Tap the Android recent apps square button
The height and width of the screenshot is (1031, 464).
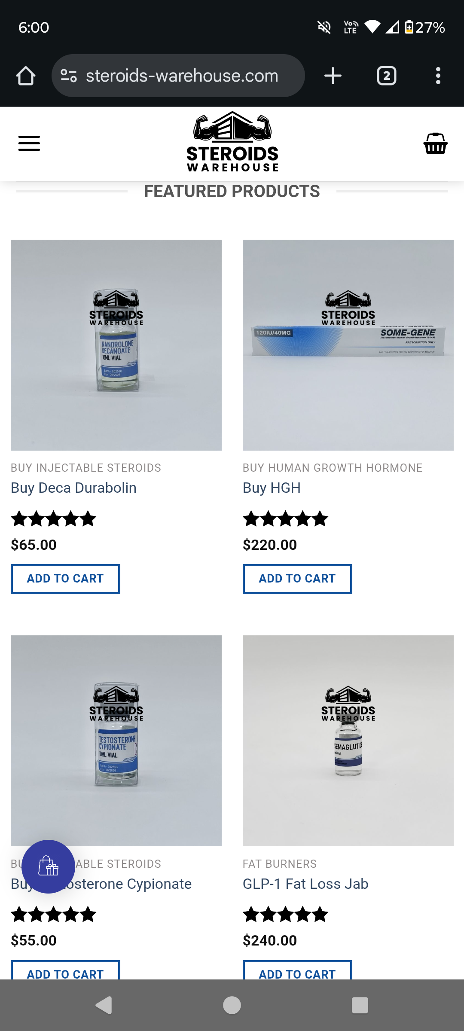point(360,1005)
